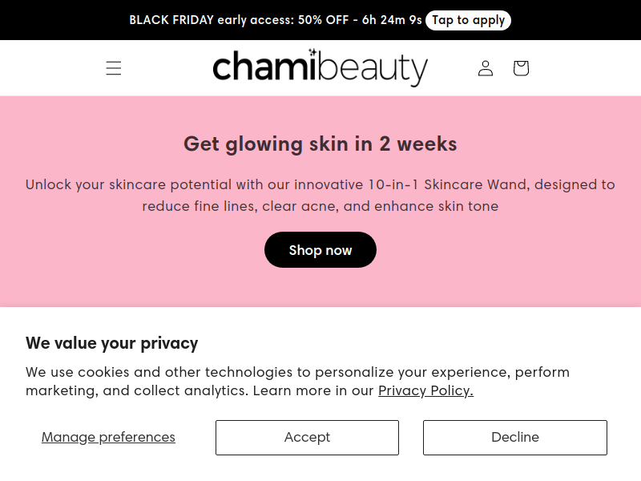Accept the cookie consent
Image resolution: width=641 pixels, height=481 pixels.
307,437
